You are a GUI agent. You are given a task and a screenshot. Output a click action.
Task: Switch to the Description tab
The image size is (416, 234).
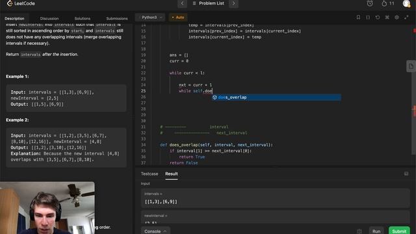click(14, 19)
